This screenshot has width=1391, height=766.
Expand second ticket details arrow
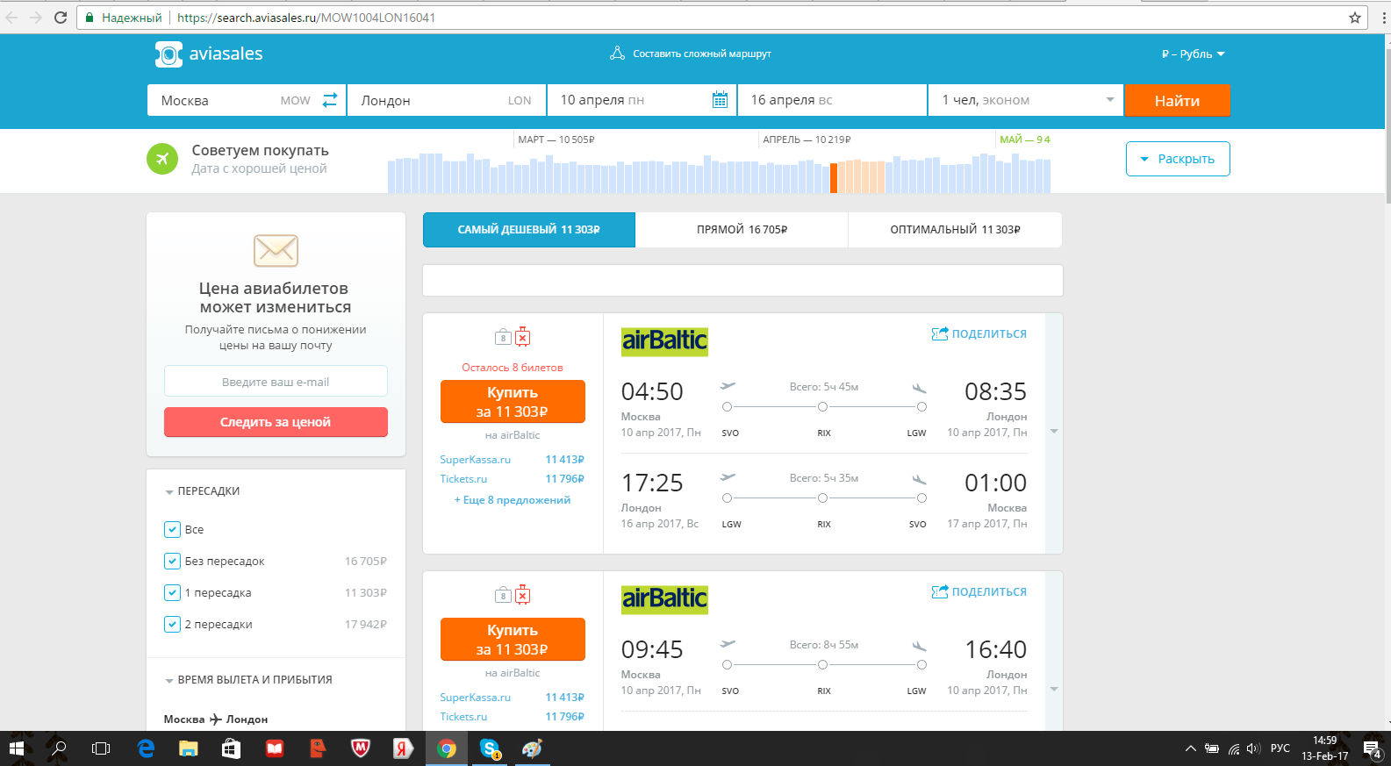click(x=1054, y=690)
